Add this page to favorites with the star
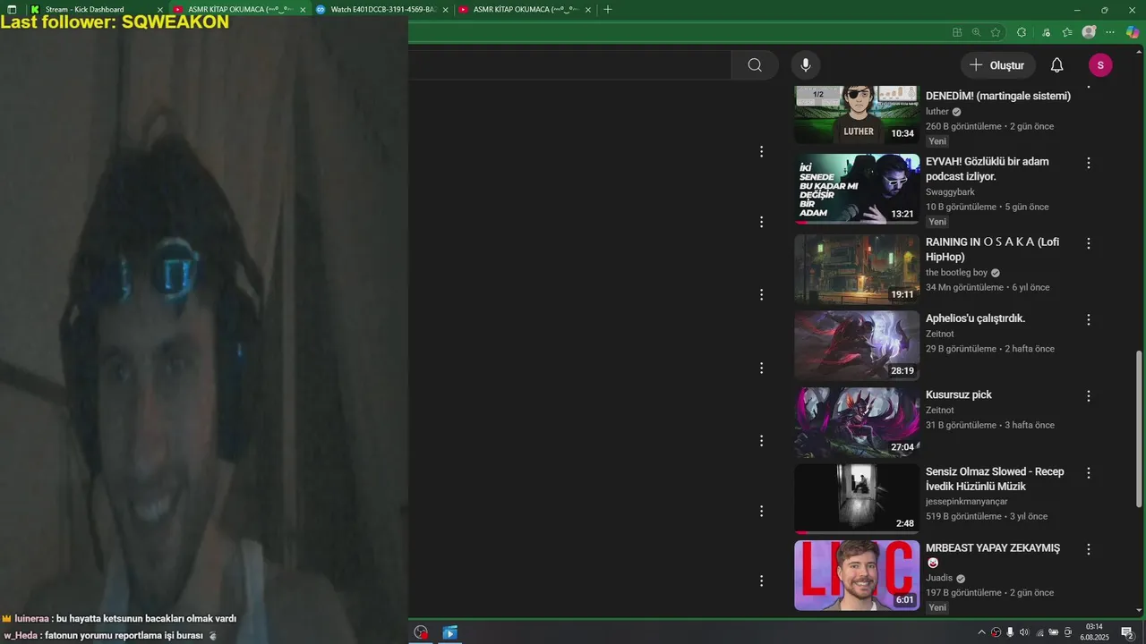The height and width of the screenshot is (644, 1146). tap(996, 32)
